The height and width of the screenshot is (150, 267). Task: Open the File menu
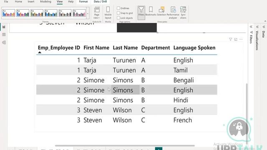[6, 2]
